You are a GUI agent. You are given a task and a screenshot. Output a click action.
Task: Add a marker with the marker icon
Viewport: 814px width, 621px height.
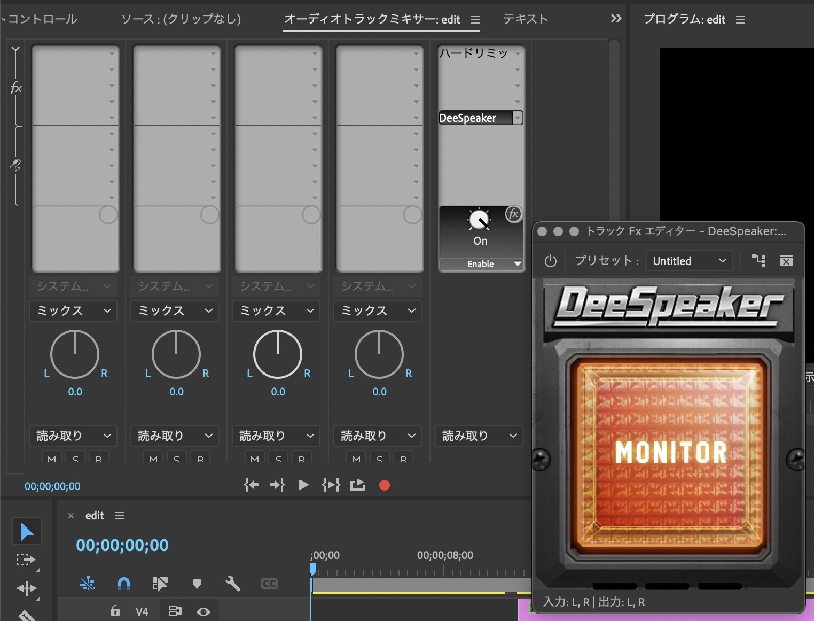[x=197, y=584]
